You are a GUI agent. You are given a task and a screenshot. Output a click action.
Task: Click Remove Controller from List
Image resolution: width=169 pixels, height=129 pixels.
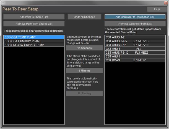[135, 24]
